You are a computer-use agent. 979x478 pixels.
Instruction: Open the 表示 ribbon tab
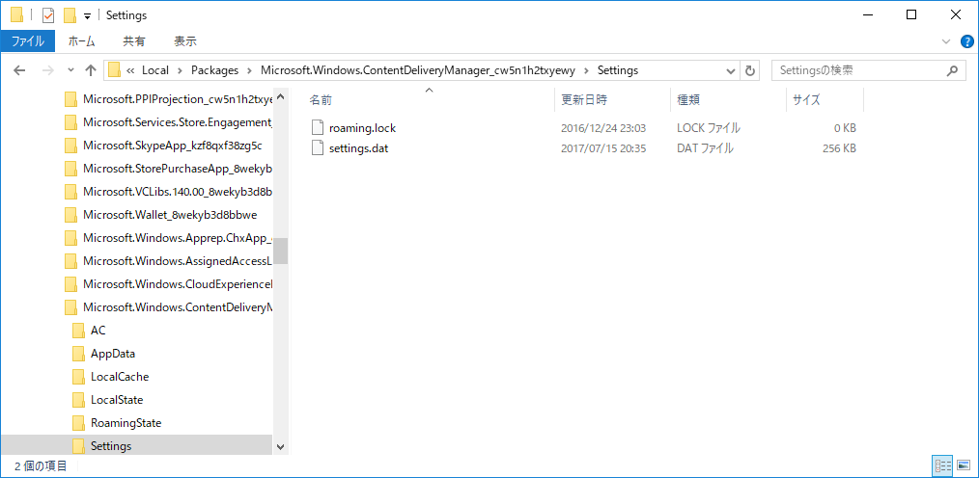point(184,41)
